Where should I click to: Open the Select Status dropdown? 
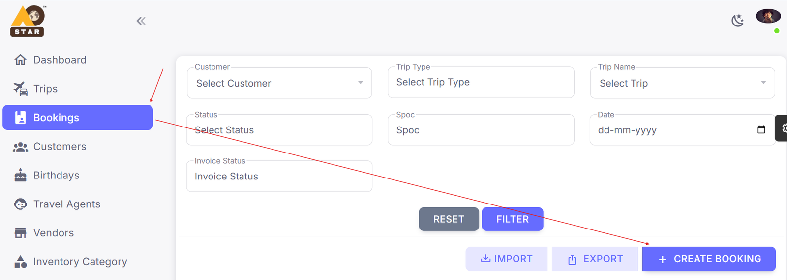coord(279,130)
